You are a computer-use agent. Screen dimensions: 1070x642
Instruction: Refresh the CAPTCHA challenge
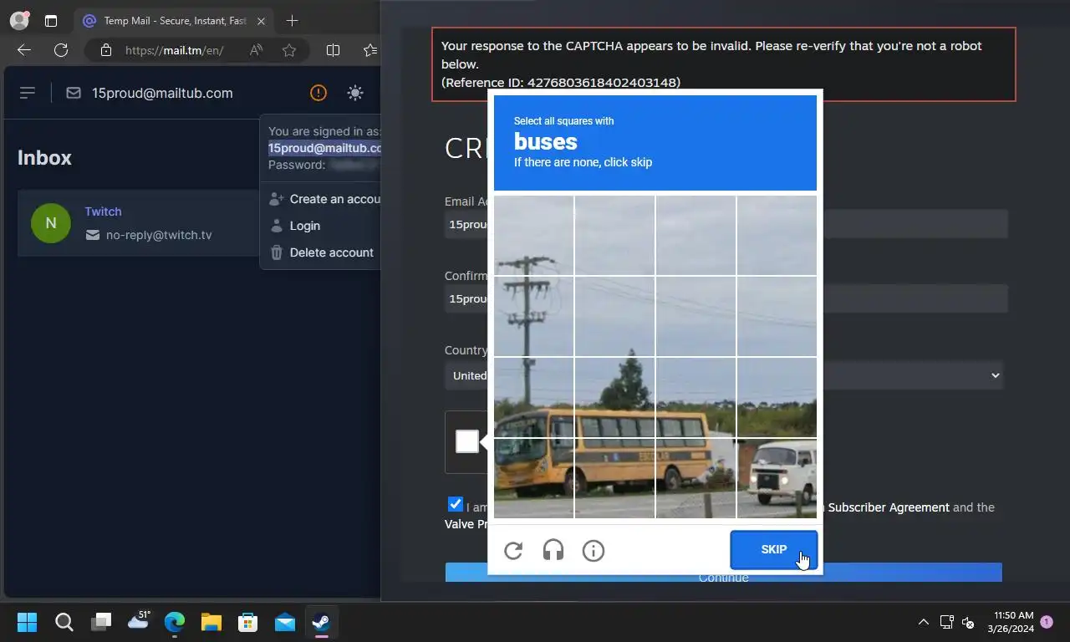tap(513, 550)
